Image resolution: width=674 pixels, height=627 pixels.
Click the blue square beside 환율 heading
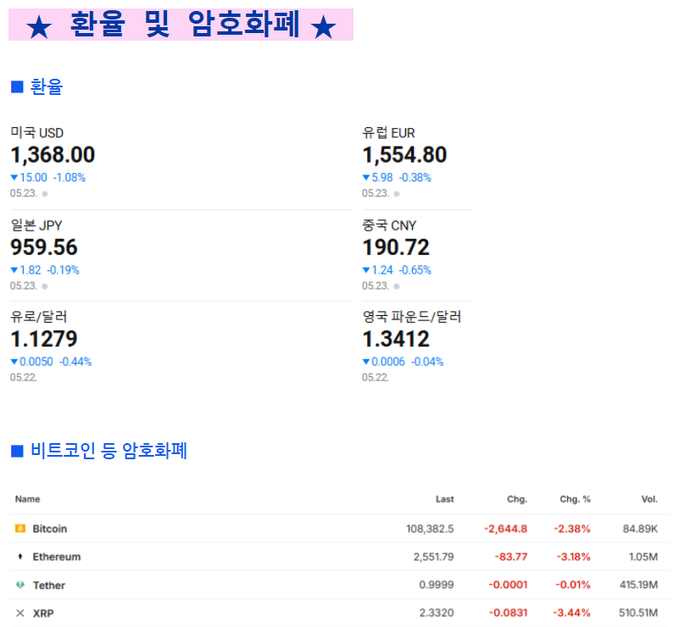point(17,86)
